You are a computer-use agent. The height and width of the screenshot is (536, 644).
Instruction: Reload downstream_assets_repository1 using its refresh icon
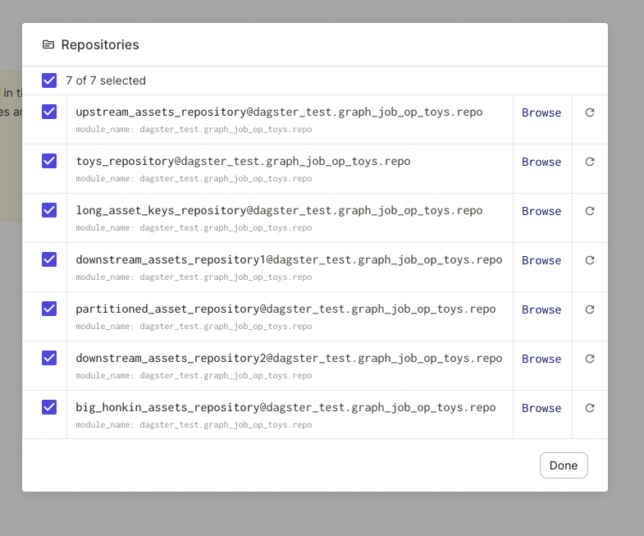589,260
